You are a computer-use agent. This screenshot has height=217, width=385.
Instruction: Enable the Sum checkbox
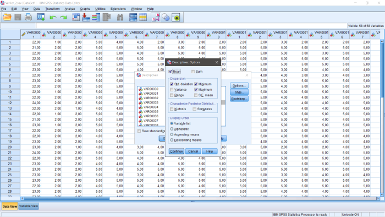(193, 72)
